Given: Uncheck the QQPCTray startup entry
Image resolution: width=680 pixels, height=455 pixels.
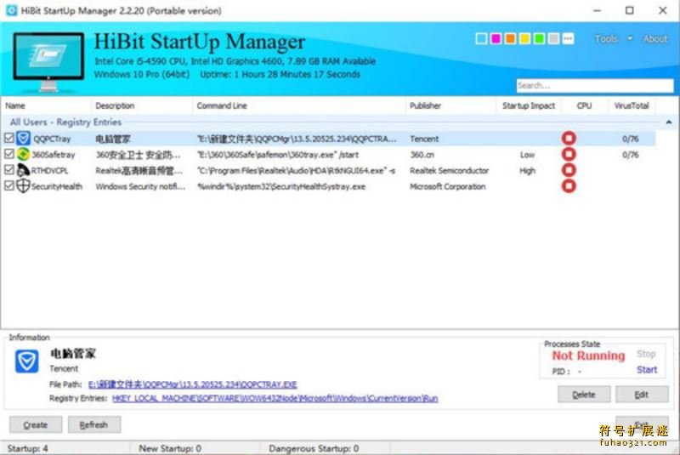Looking at the screenshot, I should 9,138.
